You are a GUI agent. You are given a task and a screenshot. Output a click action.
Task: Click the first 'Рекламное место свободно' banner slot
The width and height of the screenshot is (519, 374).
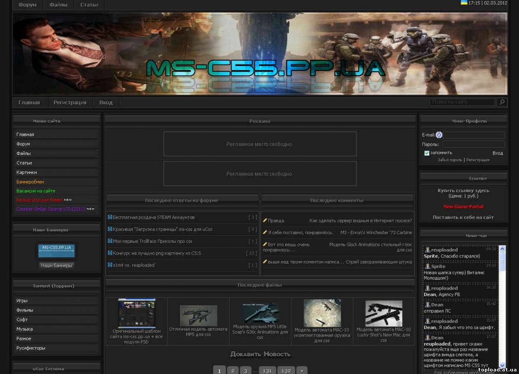260,144
